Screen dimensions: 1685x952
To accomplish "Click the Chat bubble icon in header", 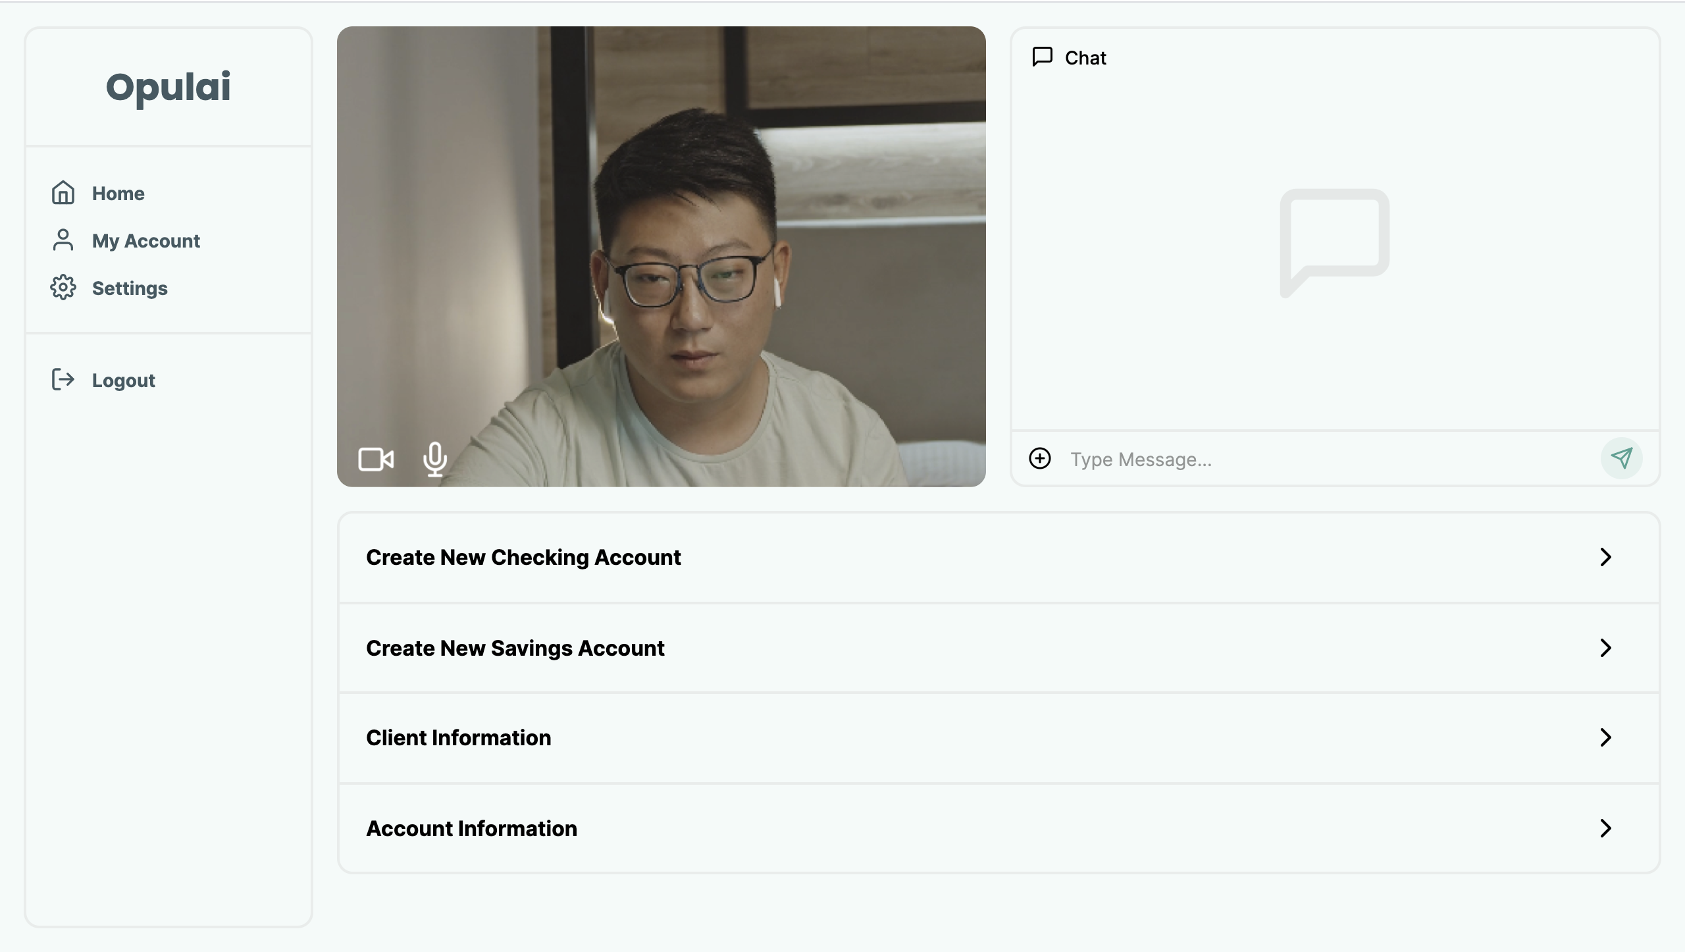I will pyautogui.click(x=1043, y=57).
